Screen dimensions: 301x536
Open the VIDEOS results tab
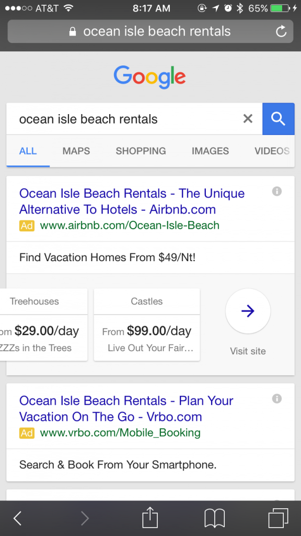(272, 151)
